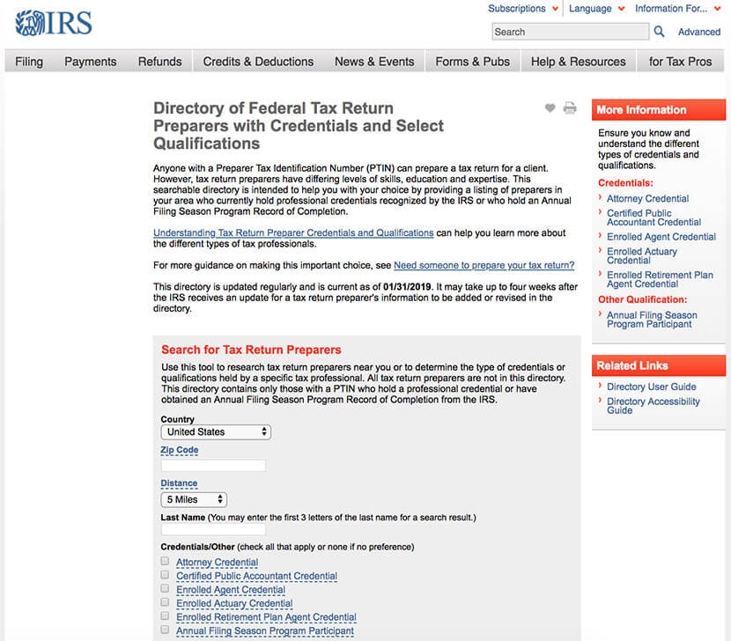This screenshot has height=641, width=731.
Task: Open the Advanced search link
Action: (698, 32)
